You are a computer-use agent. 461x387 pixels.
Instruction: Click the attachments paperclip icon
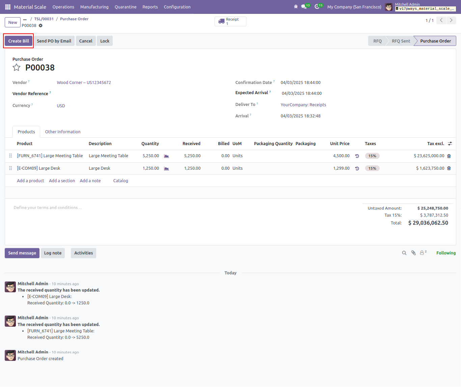click(x=413, y=253)
